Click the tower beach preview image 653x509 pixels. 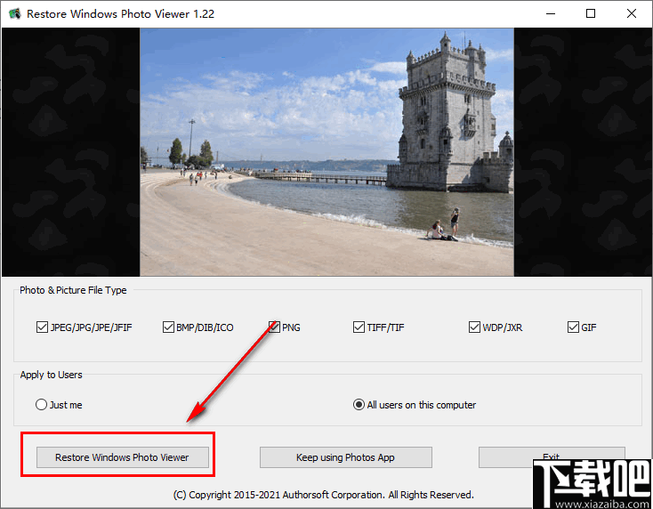coord(326,152)
